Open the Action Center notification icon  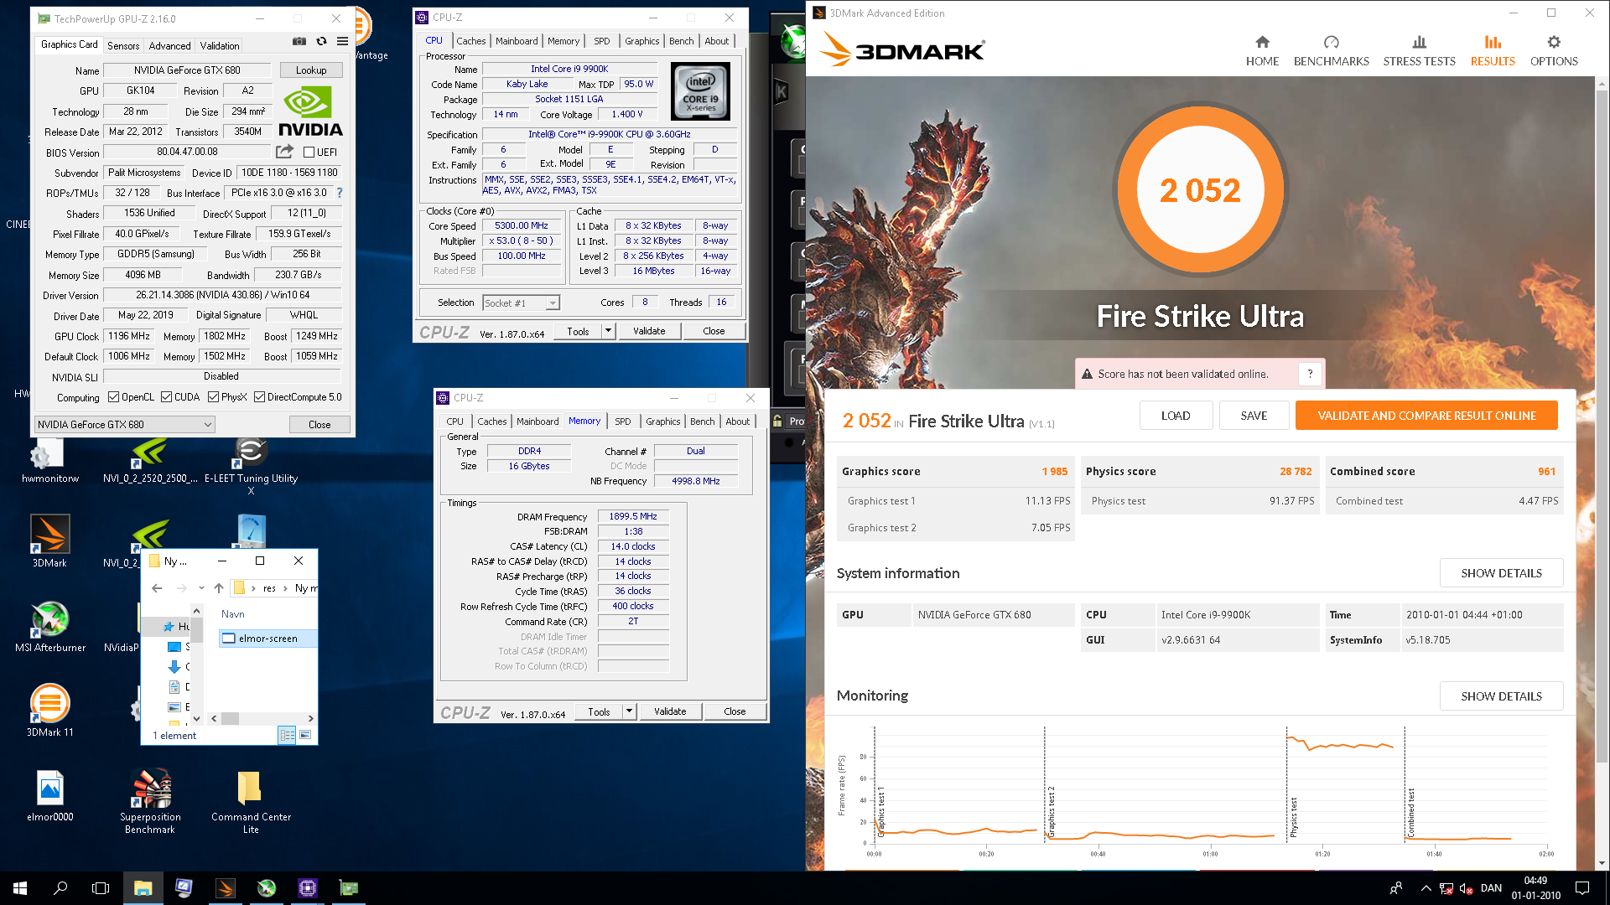[x=1582, y=888]
